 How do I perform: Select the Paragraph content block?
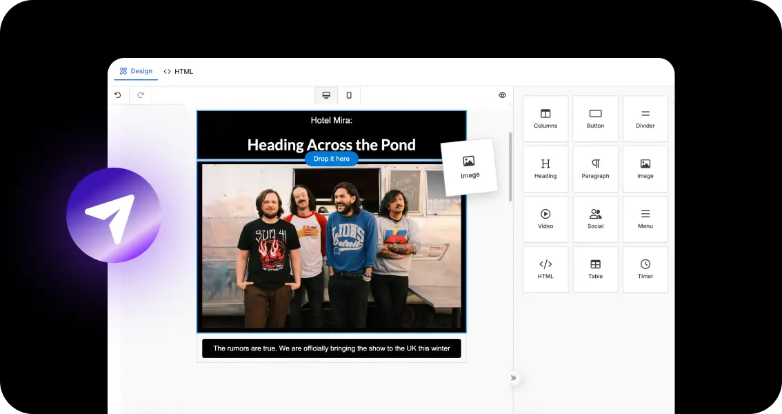(x=595, y=168)
